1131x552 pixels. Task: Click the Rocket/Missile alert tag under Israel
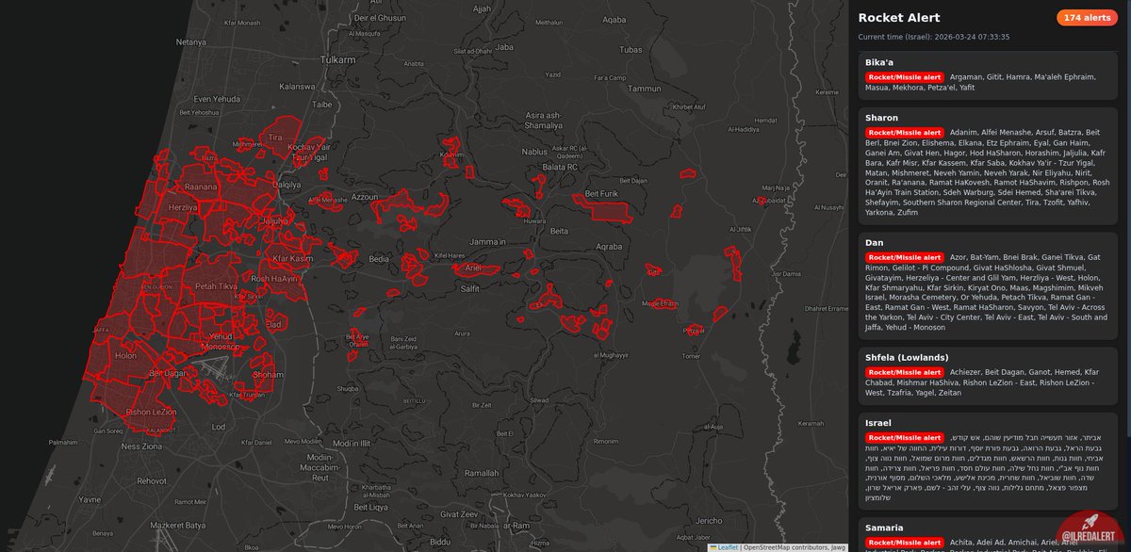point(903,438)
